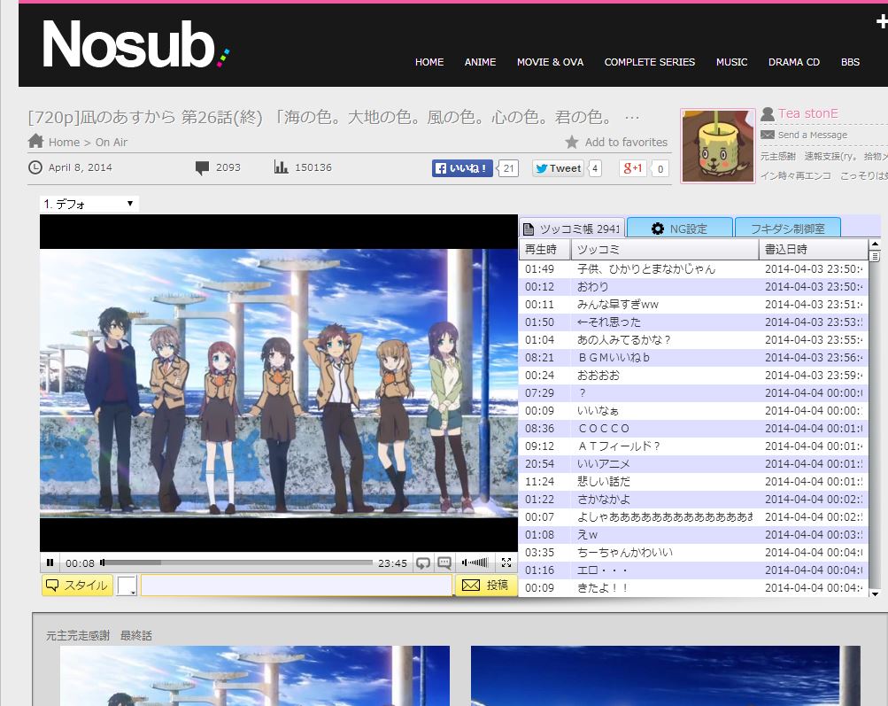This screenshot has height=706, width=888.
Task: Open the NG設定 tab
Action: click(x=680, y=229)
